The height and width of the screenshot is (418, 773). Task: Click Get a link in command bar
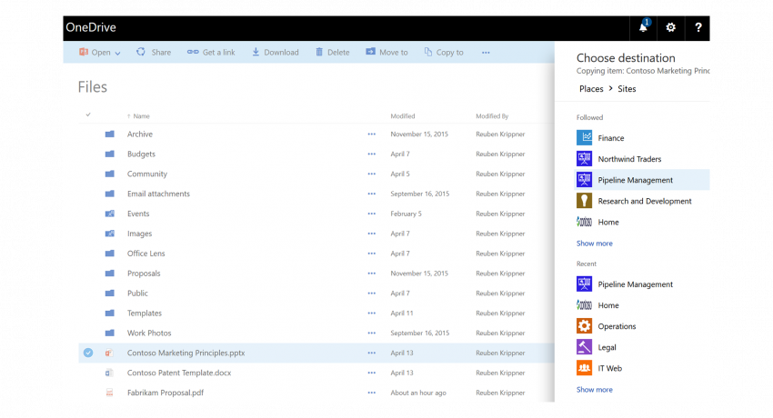[211, 52]
